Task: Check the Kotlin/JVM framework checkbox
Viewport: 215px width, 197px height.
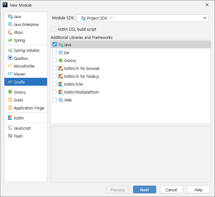Action: coord(55,84)
